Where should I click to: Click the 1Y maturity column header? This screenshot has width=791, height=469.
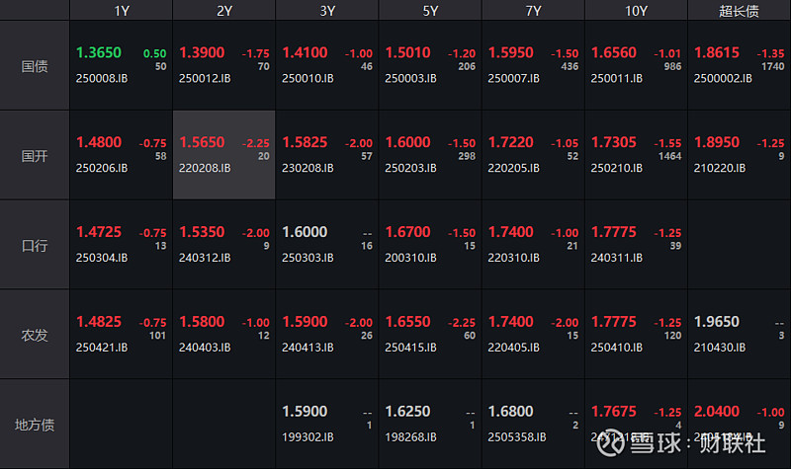(x=121, y=10)
